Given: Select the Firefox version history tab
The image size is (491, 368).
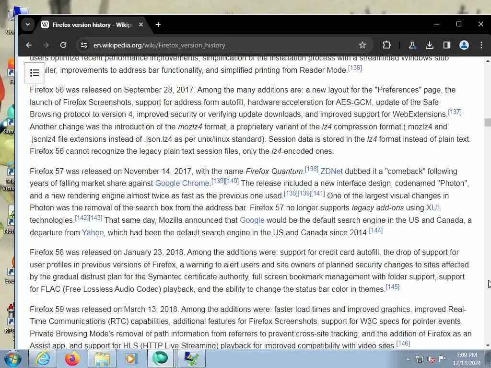Looking at the screenshot, I should [x=93, y=24].
